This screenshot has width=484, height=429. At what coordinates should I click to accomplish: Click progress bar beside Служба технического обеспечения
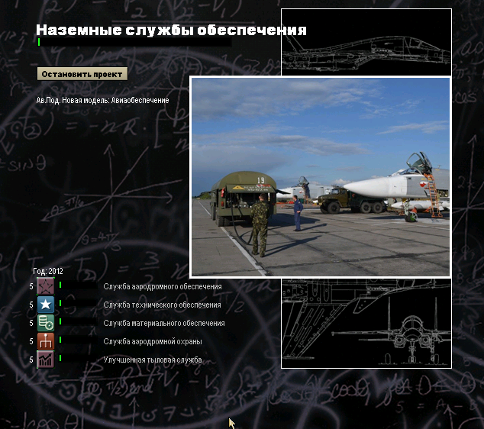[78, 303]
